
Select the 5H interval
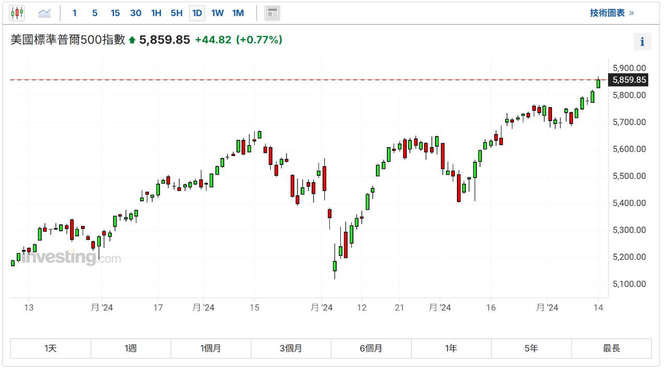click(x=176, y=13)
